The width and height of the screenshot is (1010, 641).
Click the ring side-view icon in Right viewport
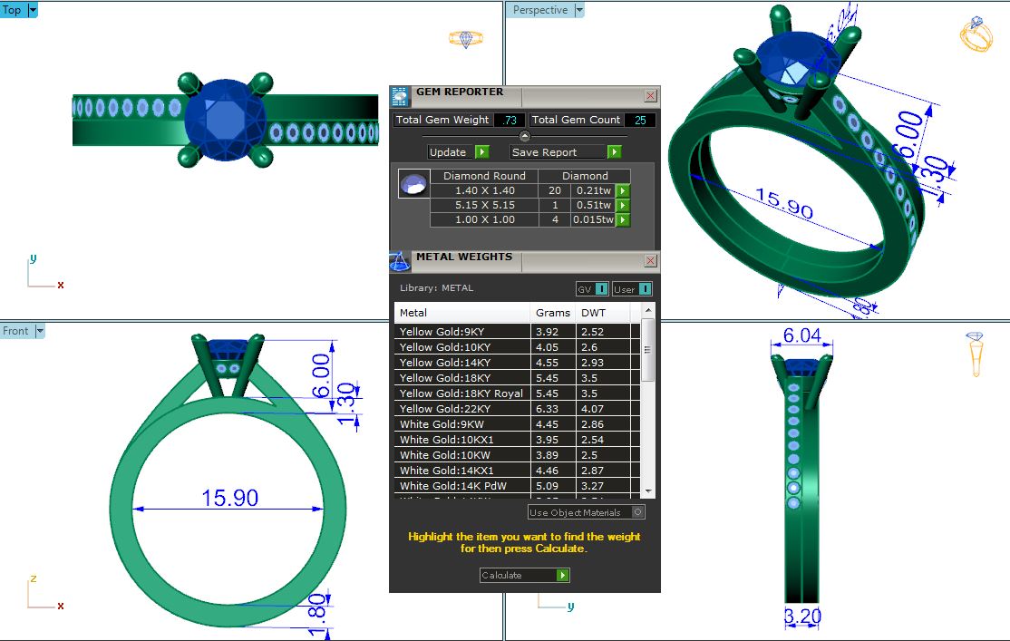(x=976, y=354)
